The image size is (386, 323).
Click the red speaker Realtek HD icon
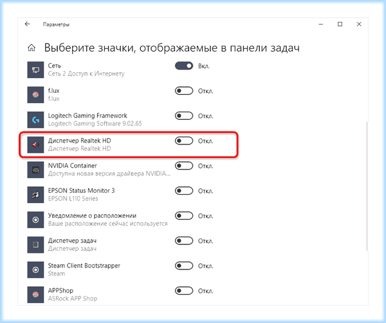click(x=35, y=144)
